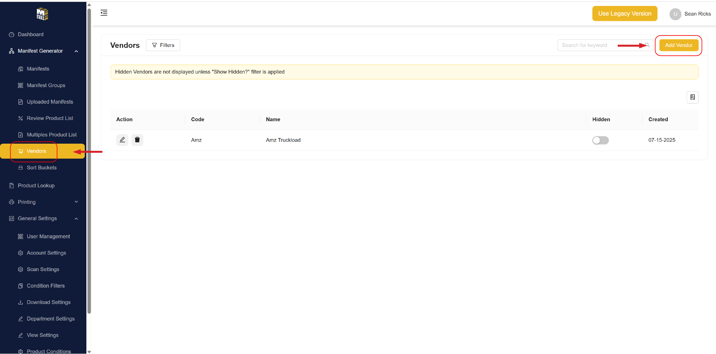Collapse the Manifest Generator section
716x354 pixels.
[x=76, y=51]
